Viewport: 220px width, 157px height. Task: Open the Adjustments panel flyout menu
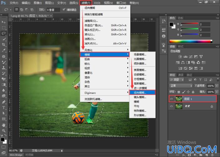[x=218, y=46]
